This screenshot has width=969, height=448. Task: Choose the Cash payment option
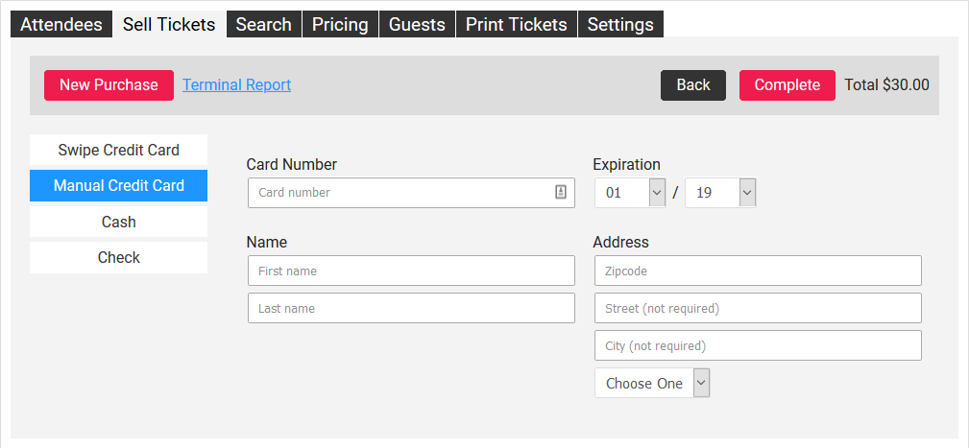pos(118,223)
